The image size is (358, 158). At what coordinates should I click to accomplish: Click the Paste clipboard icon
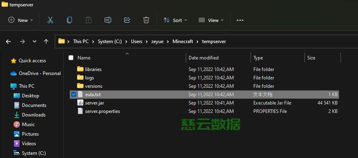(x=89, y=20)
